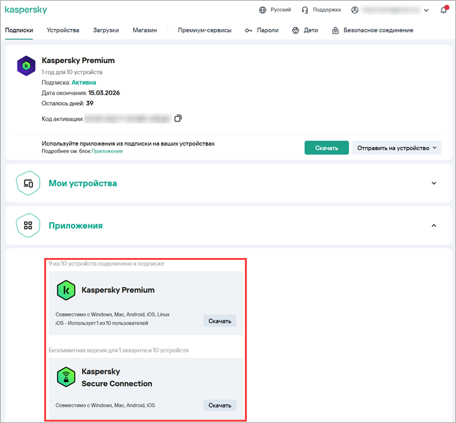The image size is (456, 423).
Task: Collapse the Приложения section chevron
Action: 434,225
